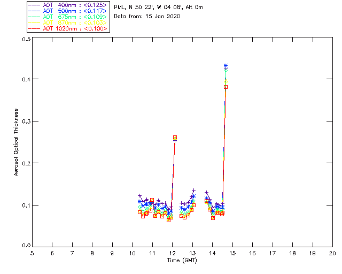342x274 pixels.
Task: Click the x-axis label 10
Action: click(132, 254)
